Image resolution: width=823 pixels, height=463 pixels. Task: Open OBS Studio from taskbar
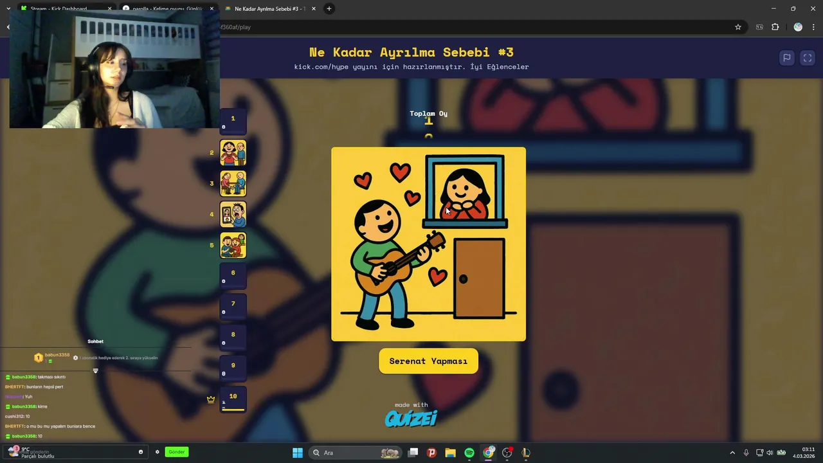[x=507, y=453]
